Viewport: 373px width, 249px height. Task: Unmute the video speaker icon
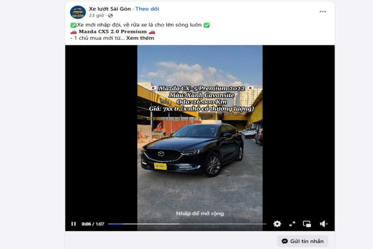coord(324,224)
